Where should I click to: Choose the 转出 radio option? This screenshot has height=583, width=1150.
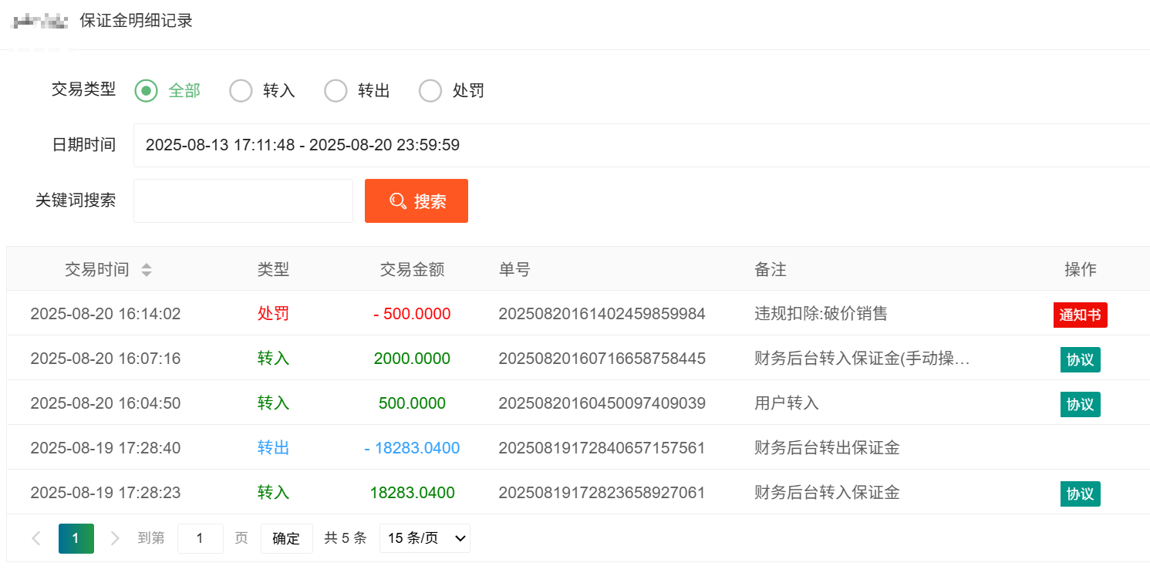click(x=336, y=91)
